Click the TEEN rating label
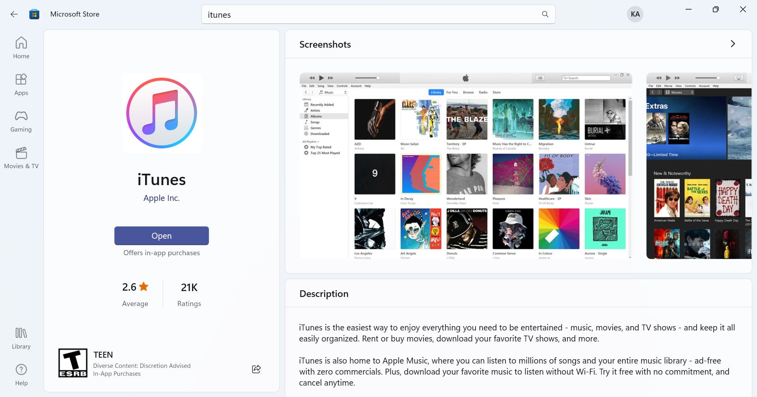757x397 pixels. click(x=103, y=355)
